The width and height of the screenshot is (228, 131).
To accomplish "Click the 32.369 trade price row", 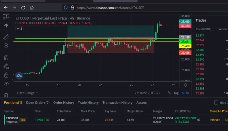I will pos(200,40).
